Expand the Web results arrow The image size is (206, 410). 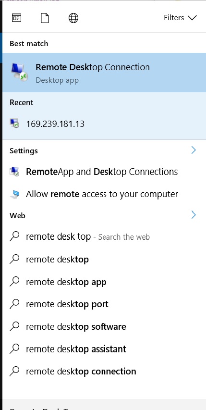tap(194, 215)
